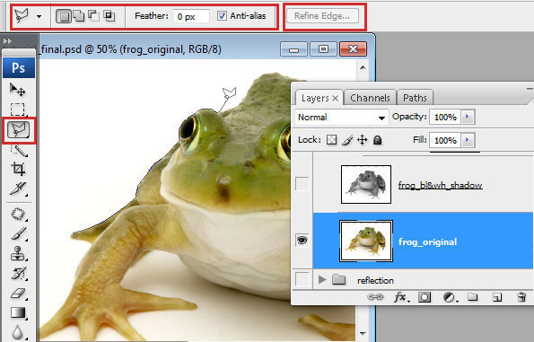Create a new layer
This screenshot has width=534, height=342.
tap(497, 297)
